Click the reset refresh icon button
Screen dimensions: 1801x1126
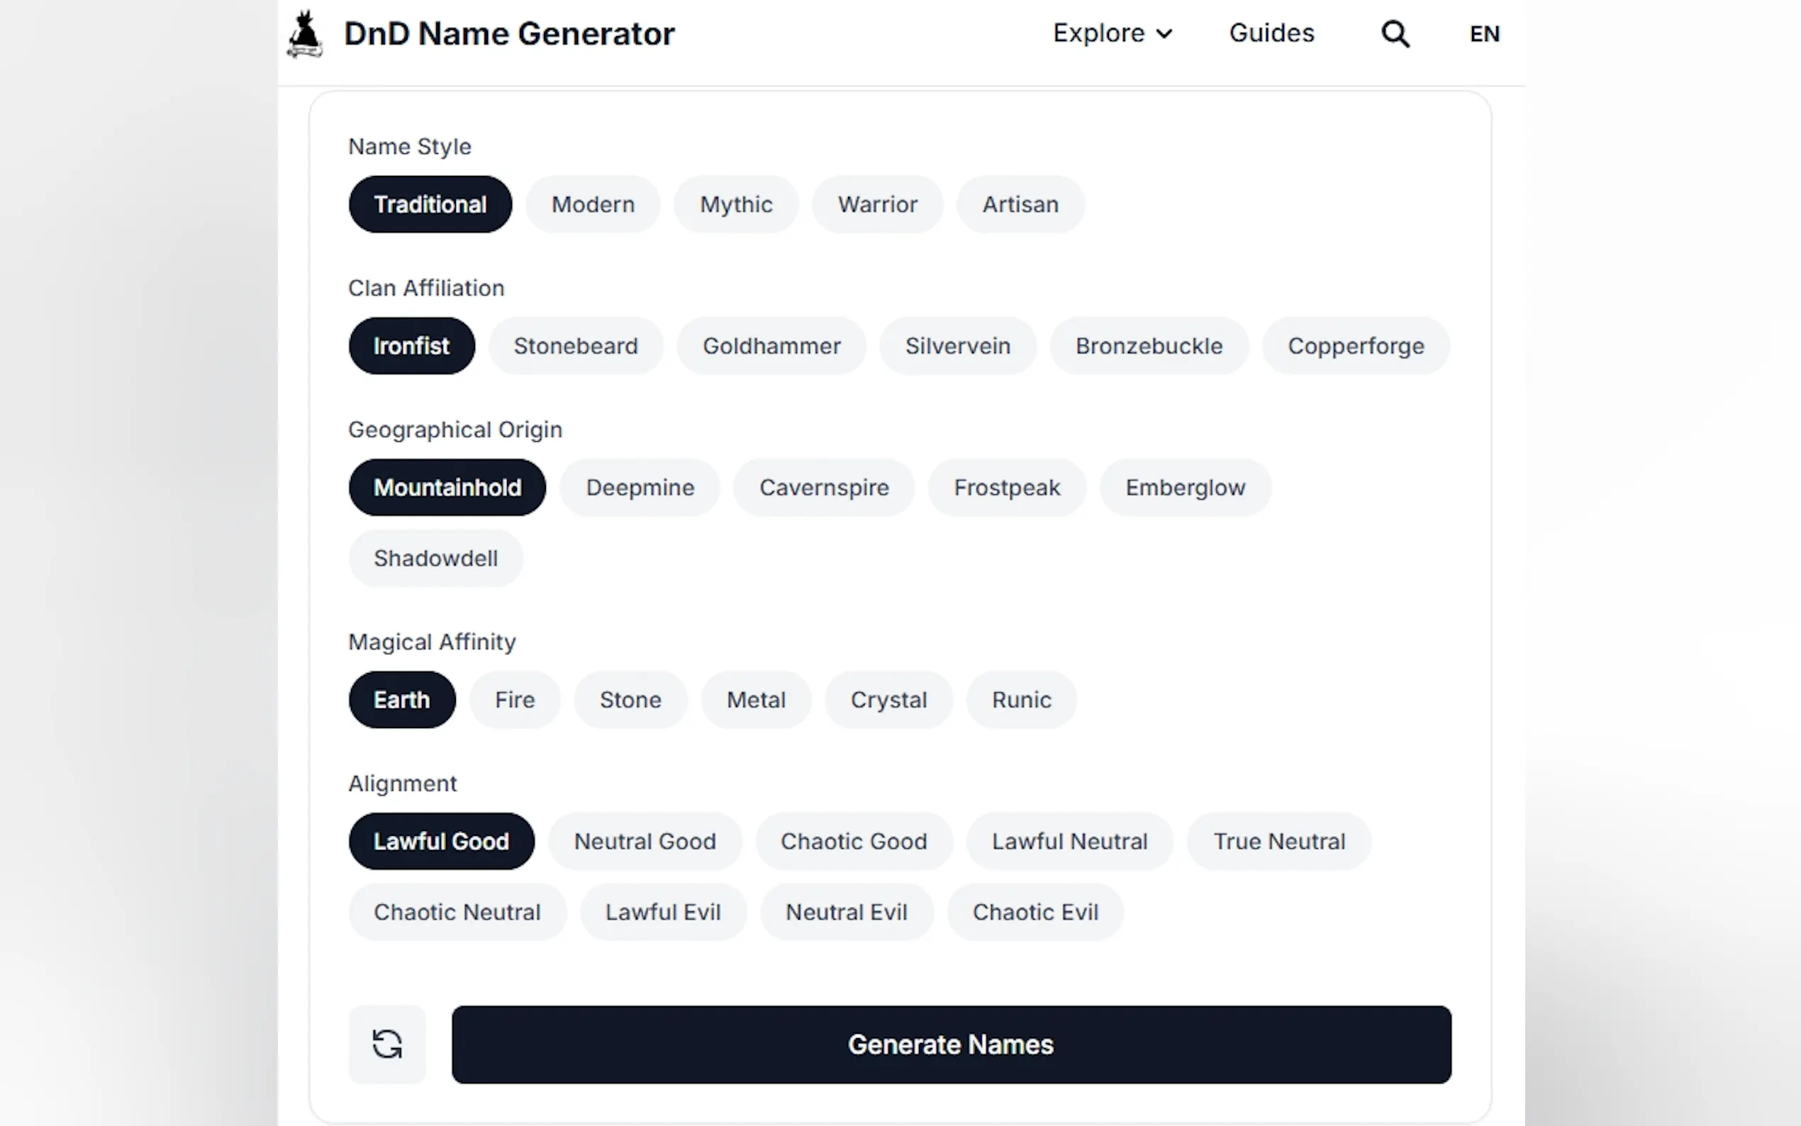click(387, 1044)
